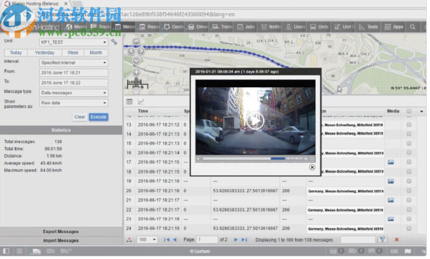The image size is (430, 259).
Task: Go to the Geofences panel
Action: click(x=174, y=27)
